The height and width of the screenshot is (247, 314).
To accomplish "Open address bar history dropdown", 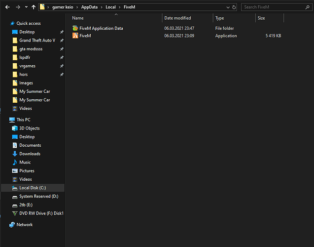I will 228,7.
